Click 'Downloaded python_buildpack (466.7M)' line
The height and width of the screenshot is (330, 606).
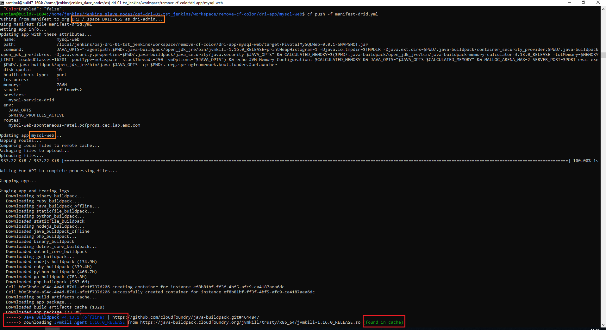52,272
